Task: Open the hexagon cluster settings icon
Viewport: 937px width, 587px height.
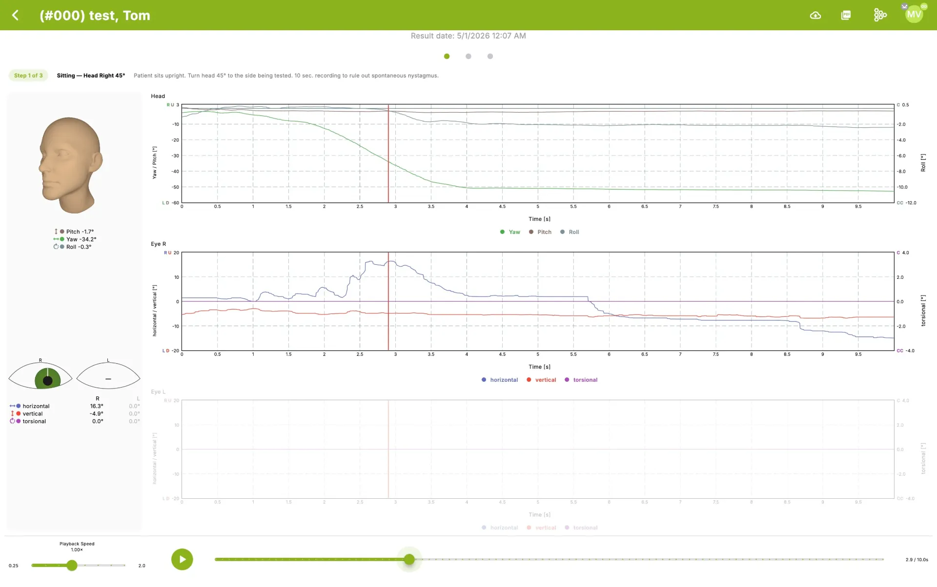Action: point(880,15)
